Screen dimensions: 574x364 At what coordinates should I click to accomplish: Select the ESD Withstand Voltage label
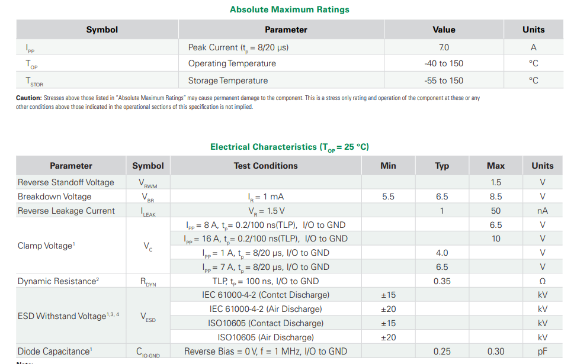(x=68, y=315)
